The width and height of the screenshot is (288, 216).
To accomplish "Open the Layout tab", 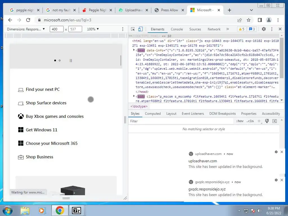I will 171,114.
